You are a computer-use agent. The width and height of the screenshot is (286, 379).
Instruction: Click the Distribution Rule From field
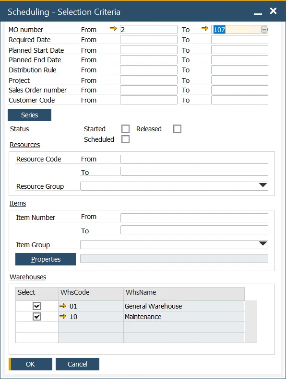149,69
